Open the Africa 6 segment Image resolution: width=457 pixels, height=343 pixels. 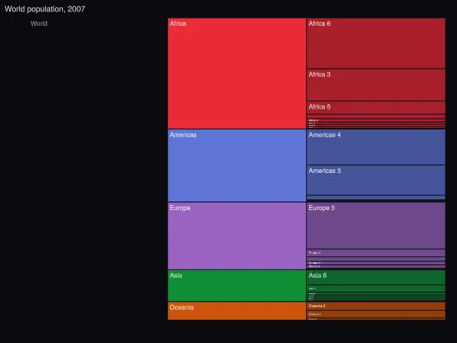(376, 43)
